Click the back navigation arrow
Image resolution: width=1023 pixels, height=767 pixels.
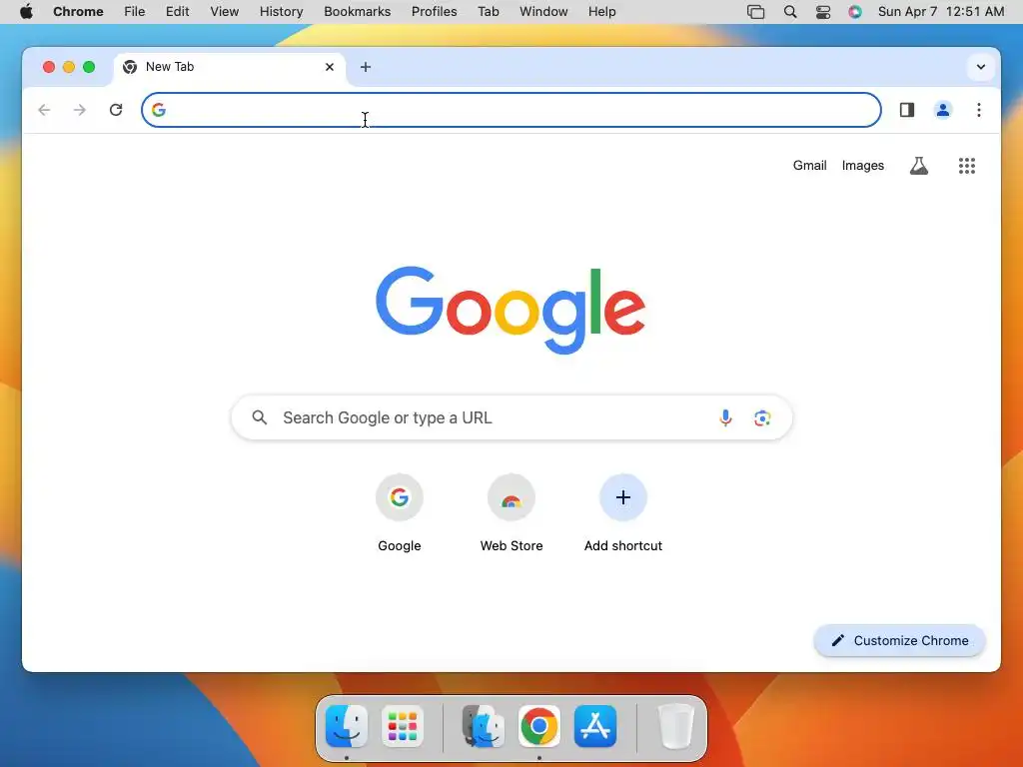point(44,110)
